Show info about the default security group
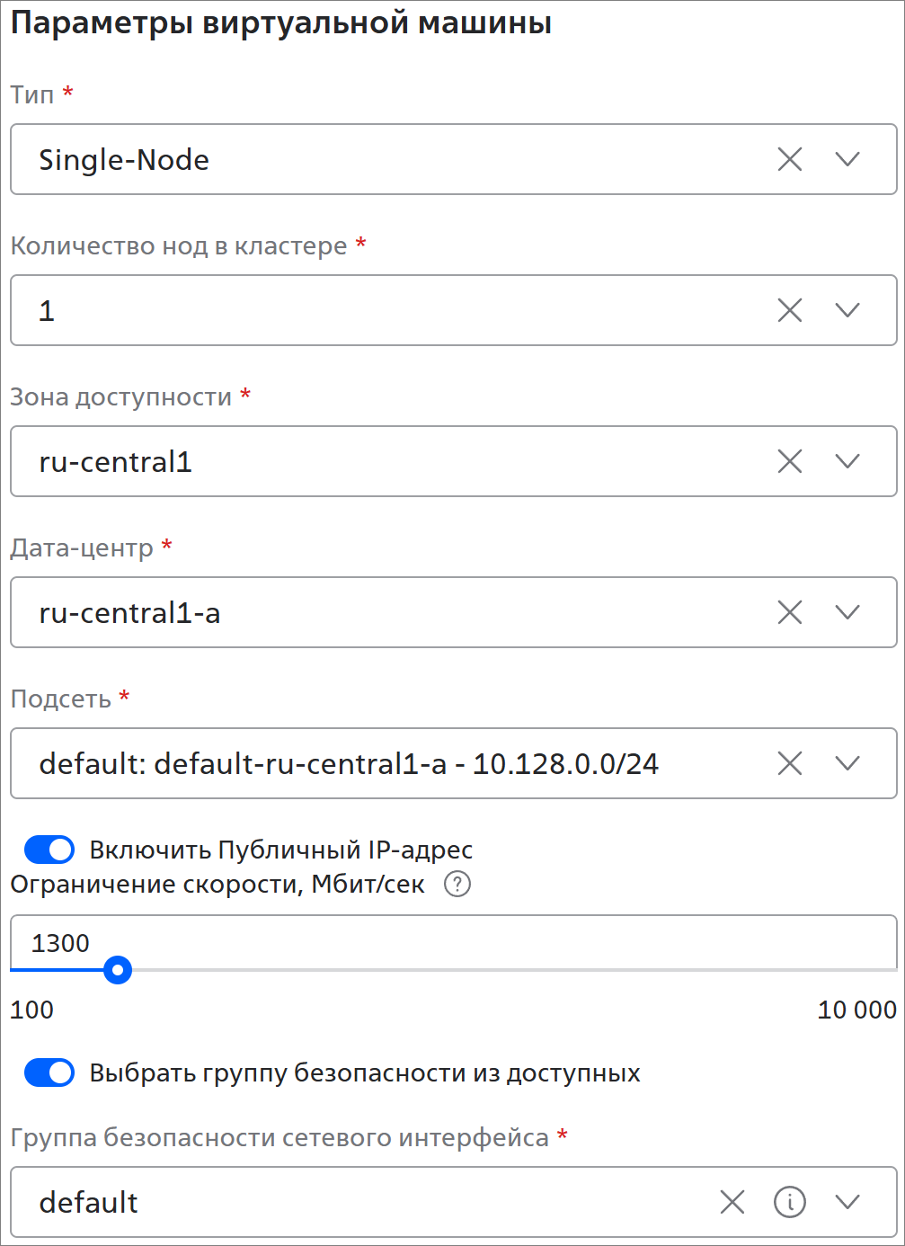 pos(790,1202)
